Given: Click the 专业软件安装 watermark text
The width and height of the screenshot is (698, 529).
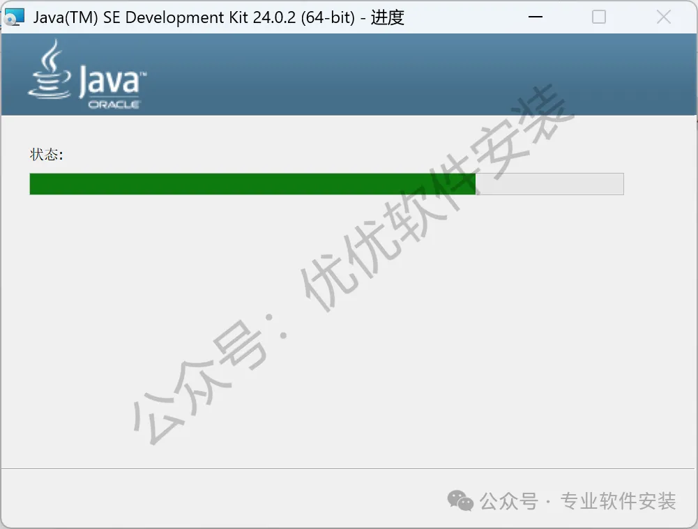Looking at the screenshot, I should pos(618,501).
